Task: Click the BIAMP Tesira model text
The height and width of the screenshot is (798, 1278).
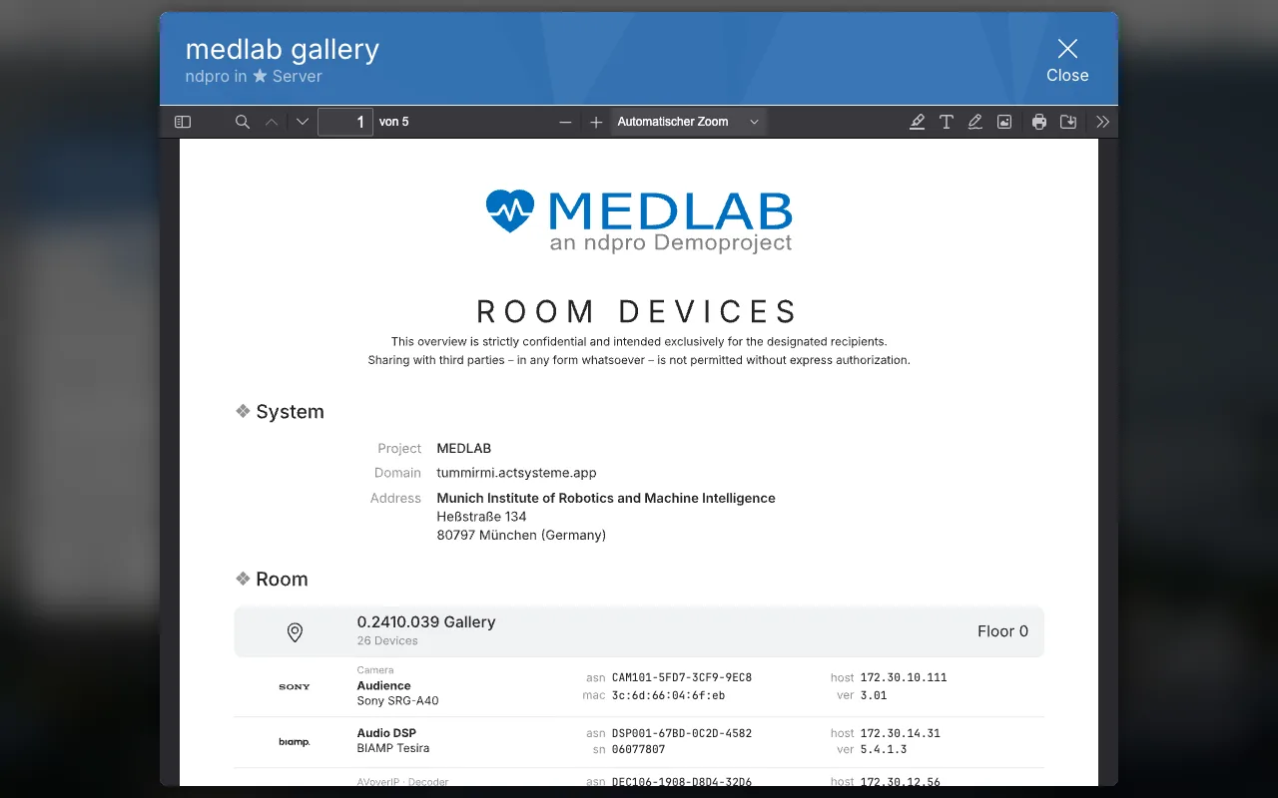Action: pos(393,748)
